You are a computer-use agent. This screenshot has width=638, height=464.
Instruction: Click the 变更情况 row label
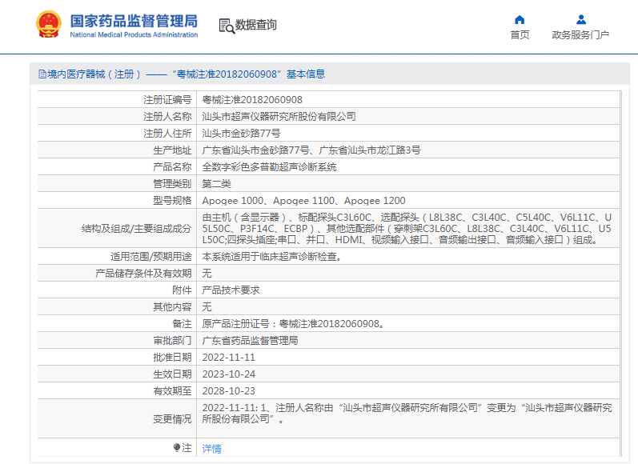[x=172, y=419]
